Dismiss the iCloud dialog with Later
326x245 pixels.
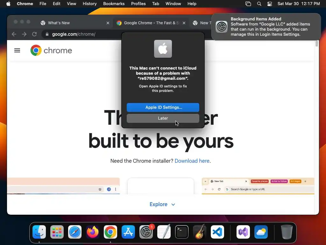click(163, 118)
